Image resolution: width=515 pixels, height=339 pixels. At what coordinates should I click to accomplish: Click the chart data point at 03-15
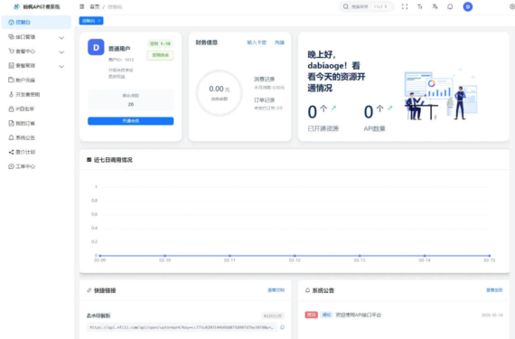pyautogui.click(x=490, y=256)
